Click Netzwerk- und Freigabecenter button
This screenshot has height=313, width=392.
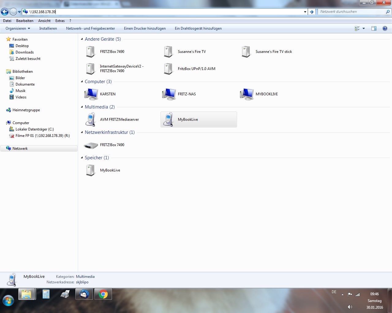(x=90, y=28)
